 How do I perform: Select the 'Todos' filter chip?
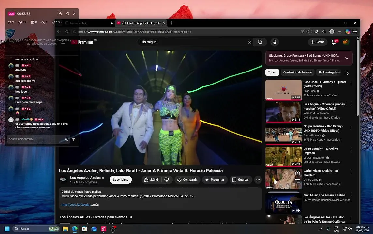tap(272, 72)
